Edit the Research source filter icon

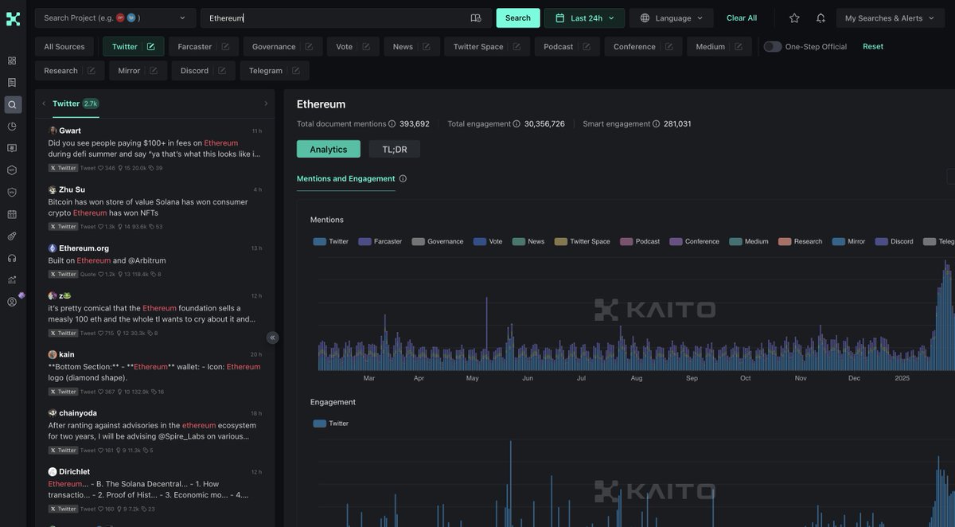click(92, 71)
